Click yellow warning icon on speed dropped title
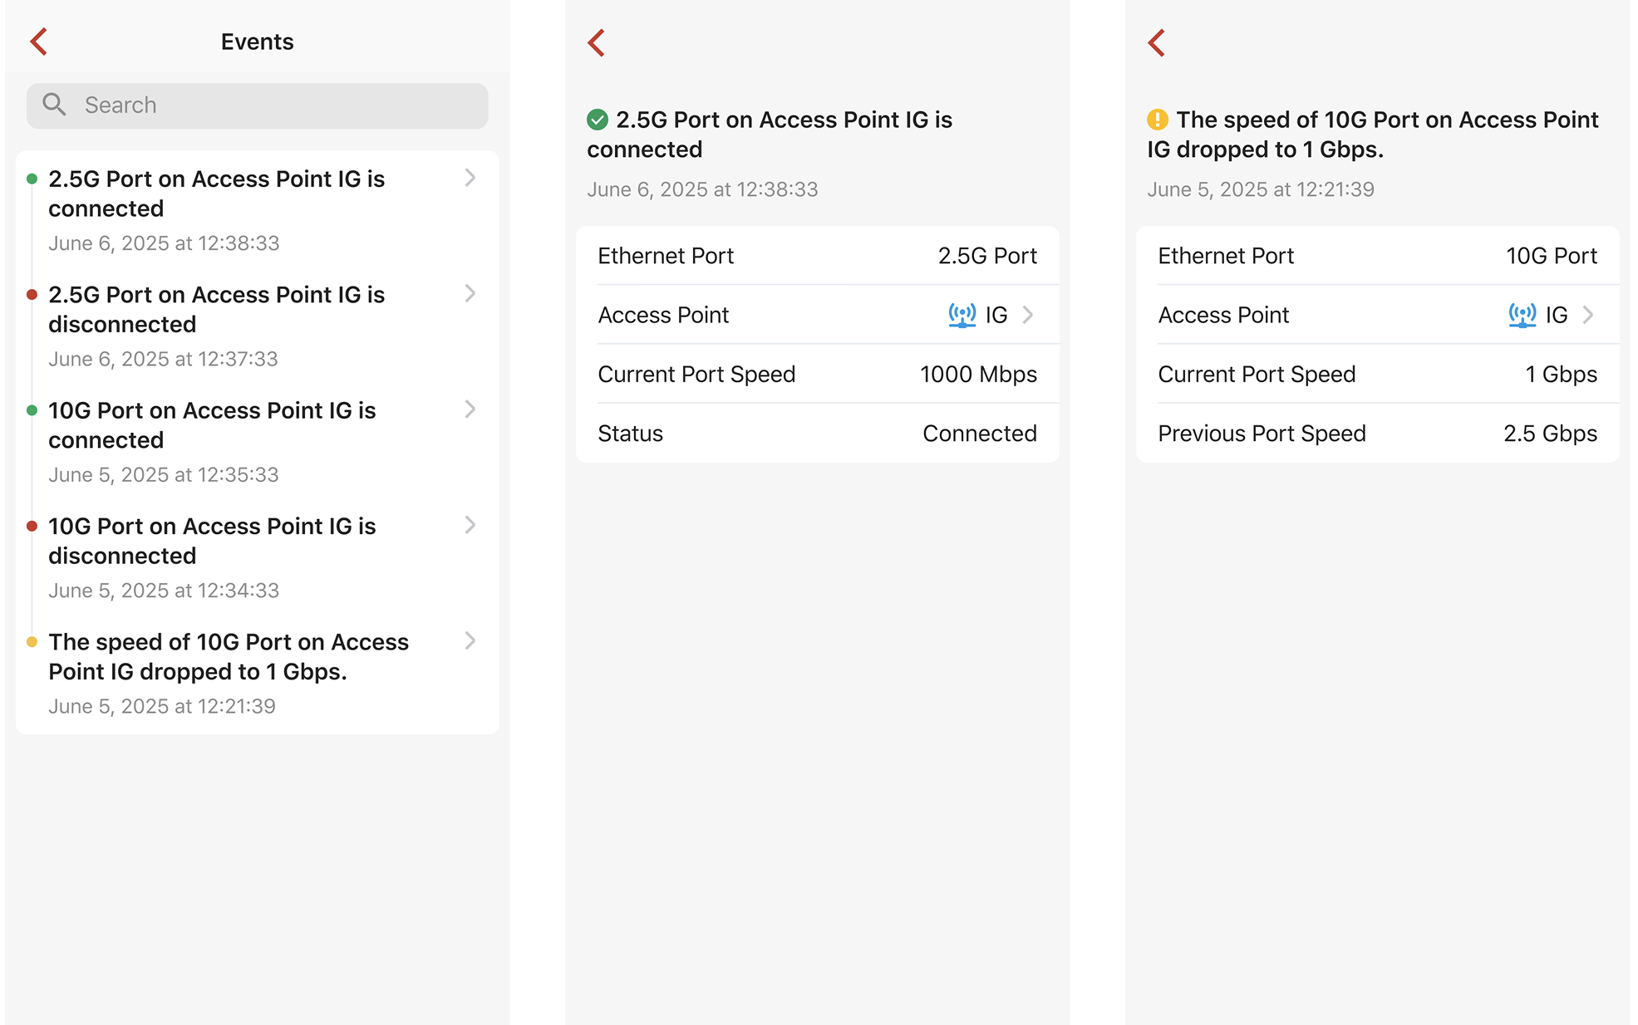1638x1025 pixels. coord(1158,120)
